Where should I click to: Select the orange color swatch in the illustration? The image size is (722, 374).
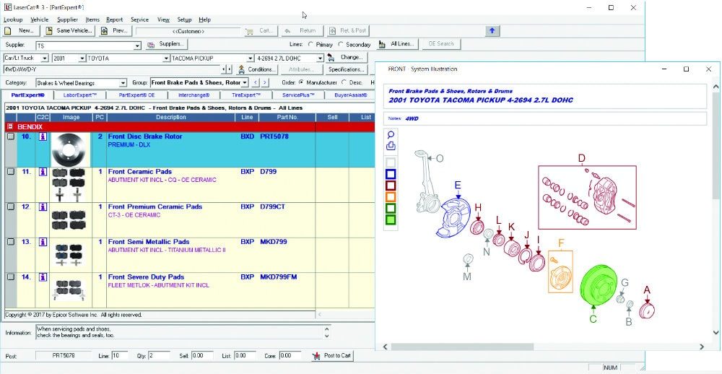pos(391,197)
